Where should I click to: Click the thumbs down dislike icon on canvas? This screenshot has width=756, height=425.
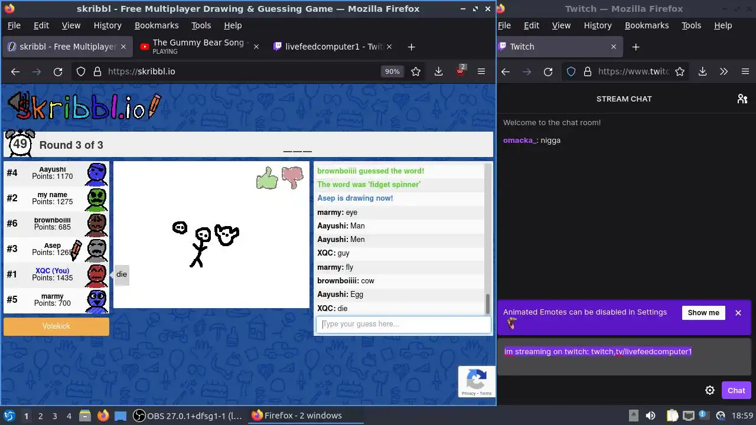(292, 178)
